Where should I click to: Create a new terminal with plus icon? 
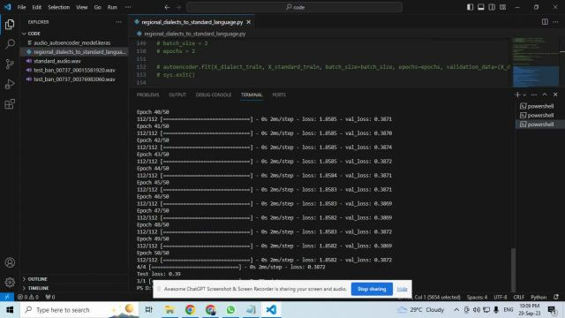click(517, 95)
